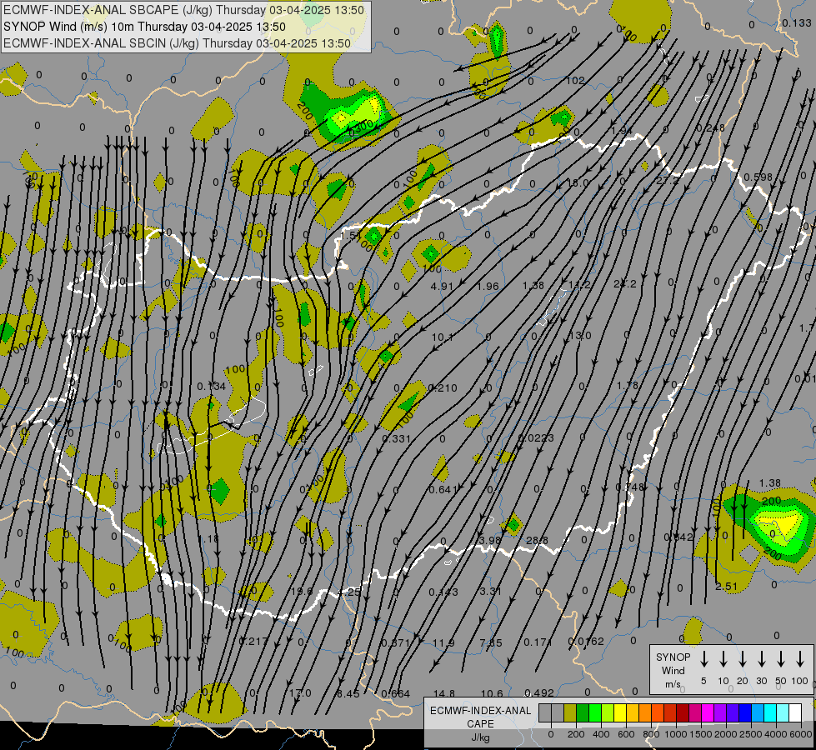Click the '600' tick label on the CAPE scale
816x750 pixels.
(x=625, y=734)
